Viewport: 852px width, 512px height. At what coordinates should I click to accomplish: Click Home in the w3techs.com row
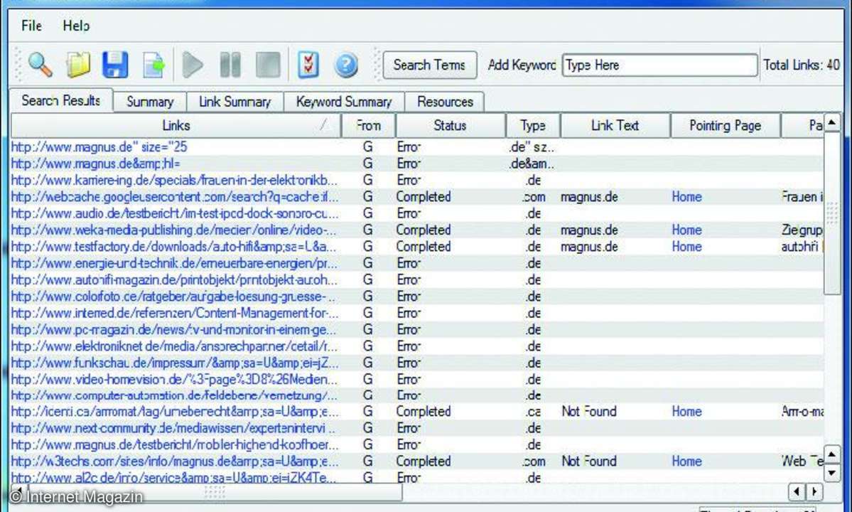pos(687,462)
